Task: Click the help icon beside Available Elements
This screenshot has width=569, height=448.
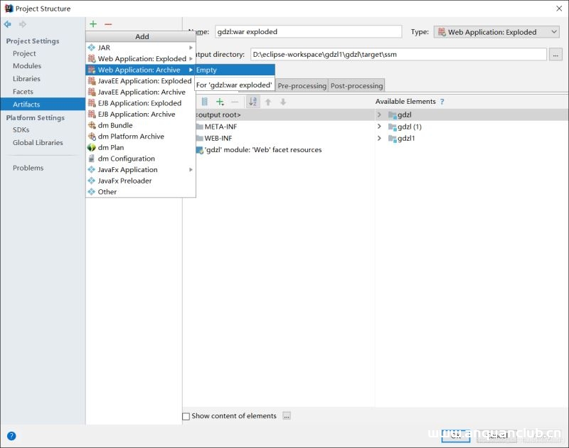Action: (x=442, y=102)
